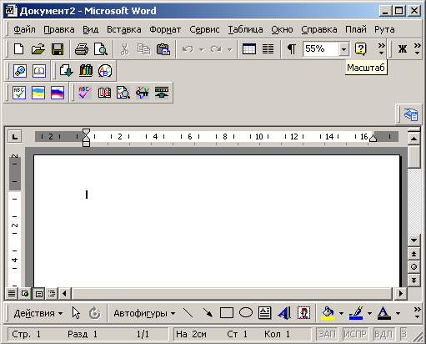The image size is (426, 344).
Task: Open the Автофигуры shapes menu
Action: pyautogui.click(x=144, y=313)
